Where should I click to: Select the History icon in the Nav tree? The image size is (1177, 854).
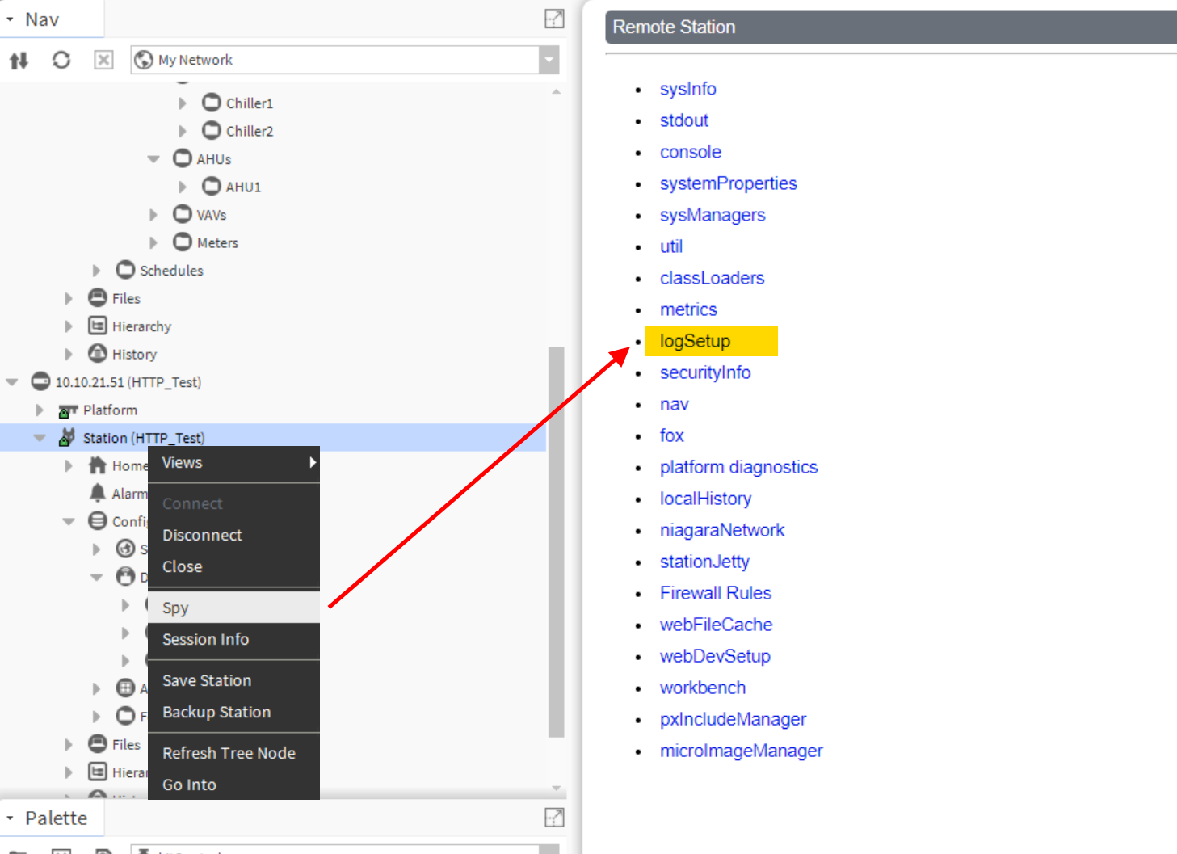pyautogui.click(x=98, y=354)
